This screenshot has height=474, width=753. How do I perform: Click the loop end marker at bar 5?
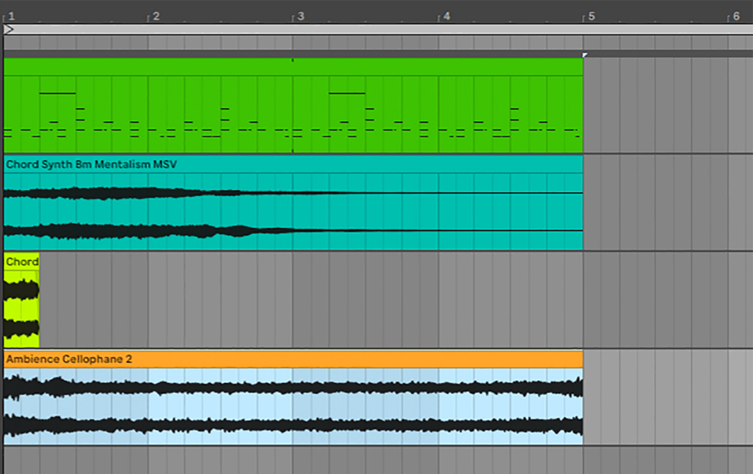585,55
